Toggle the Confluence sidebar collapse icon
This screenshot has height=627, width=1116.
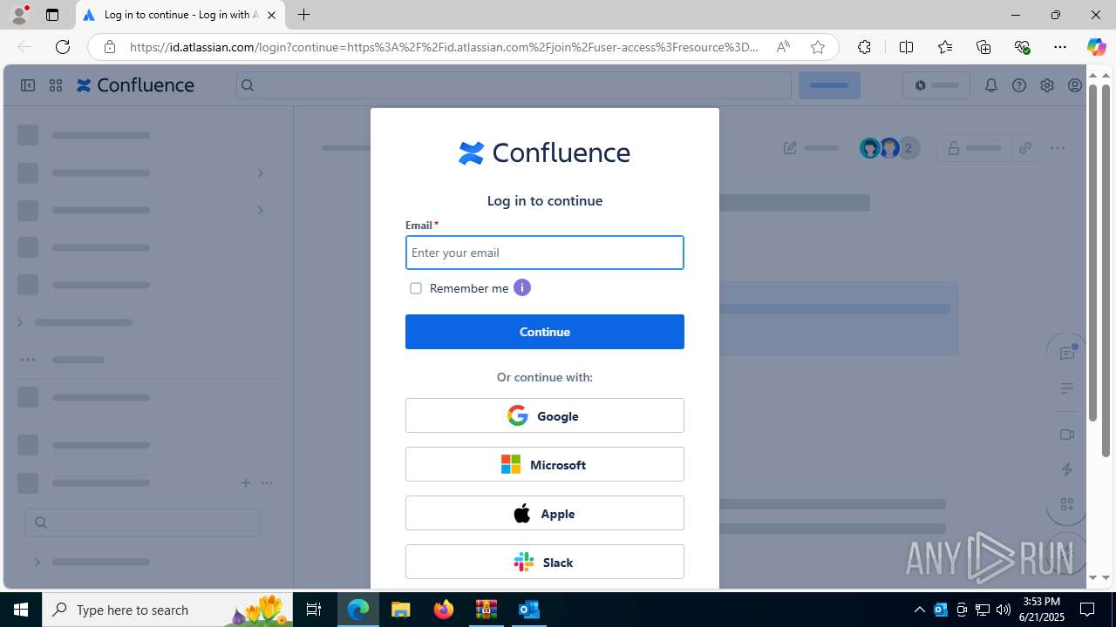(x=28, y=85)
